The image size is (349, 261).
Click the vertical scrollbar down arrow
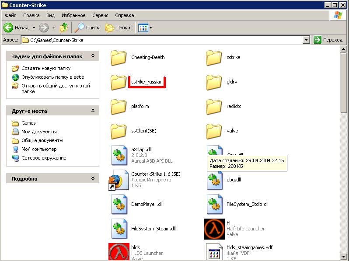(x=343, y=257)
